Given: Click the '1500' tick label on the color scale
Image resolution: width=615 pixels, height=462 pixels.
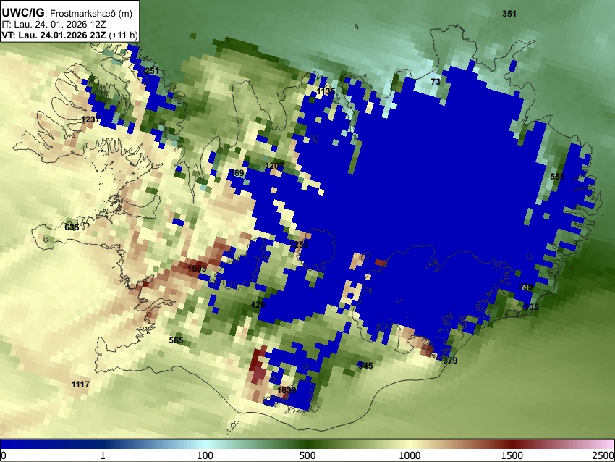Looking at the screenshot, I should pos(512,455).
